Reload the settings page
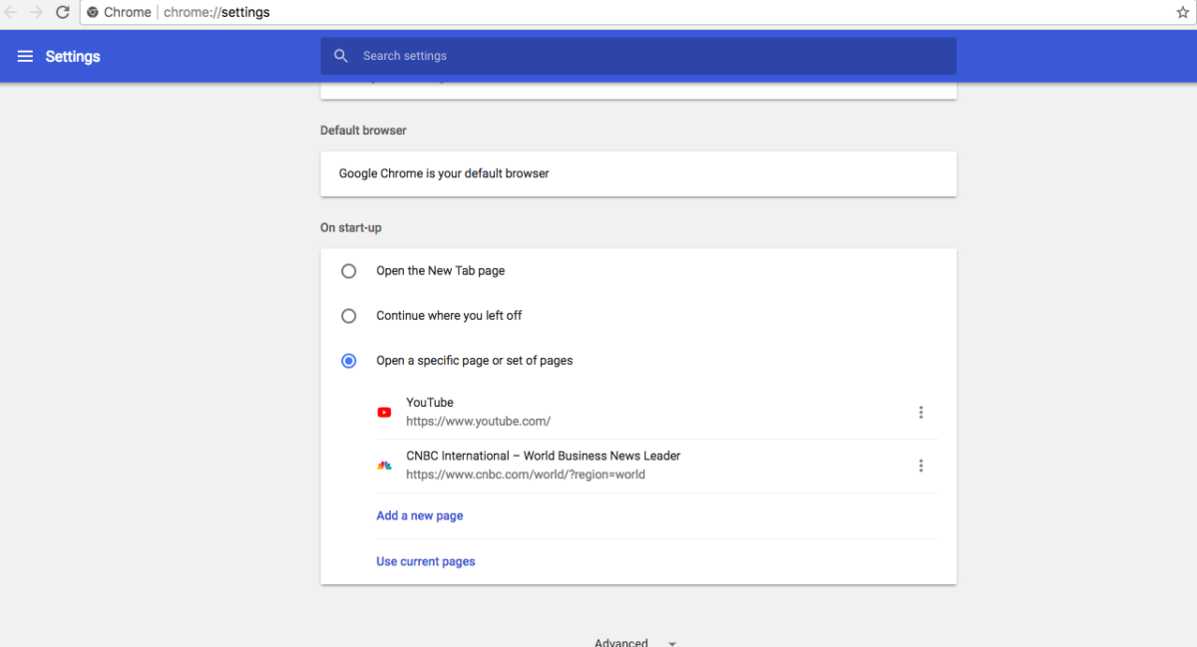Viewport: 1197px width, 647px height. point(62,12)
